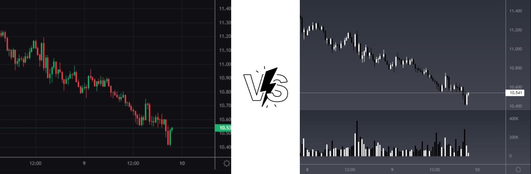The image size is (531, 174).
Task: Select the 11.40 price label on left chart
Action: 225,9
